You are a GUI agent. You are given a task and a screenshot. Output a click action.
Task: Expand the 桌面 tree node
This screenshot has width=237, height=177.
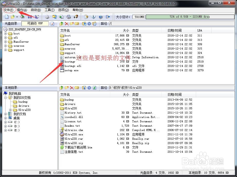[x=6, y=118]
